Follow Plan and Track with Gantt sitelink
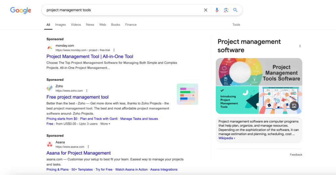The image size is (336, 175). [x=99, y=119]
